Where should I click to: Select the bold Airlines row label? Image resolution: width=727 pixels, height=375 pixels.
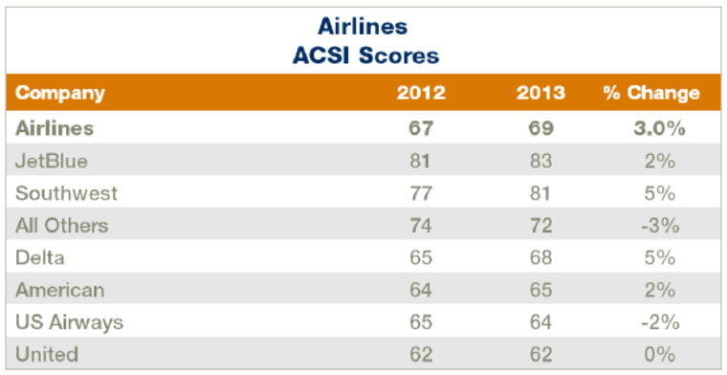(x=55, y=128)
